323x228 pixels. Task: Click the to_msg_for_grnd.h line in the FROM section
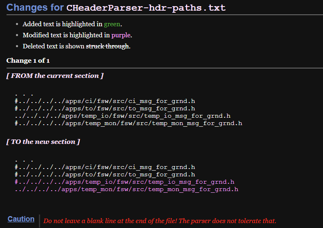click(105, 109)
